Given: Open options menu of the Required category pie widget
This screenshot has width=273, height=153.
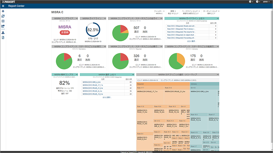Looking at the screenshot, I should (x=161, y=46).
